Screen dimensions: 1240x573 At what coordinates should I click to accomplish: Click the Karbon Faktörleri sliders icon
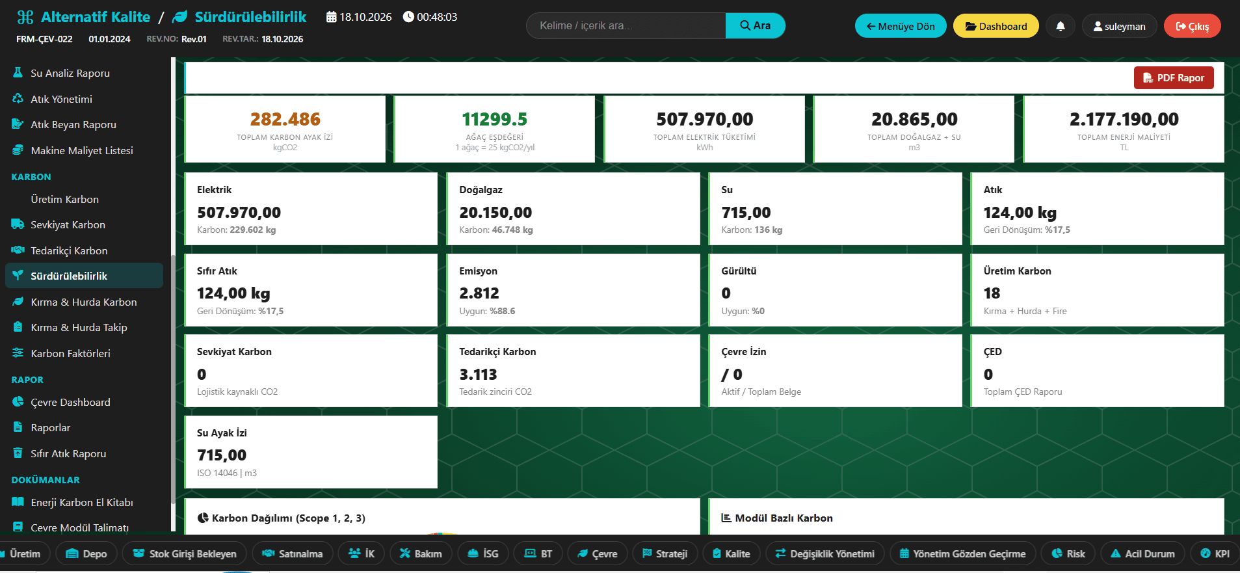18,353
